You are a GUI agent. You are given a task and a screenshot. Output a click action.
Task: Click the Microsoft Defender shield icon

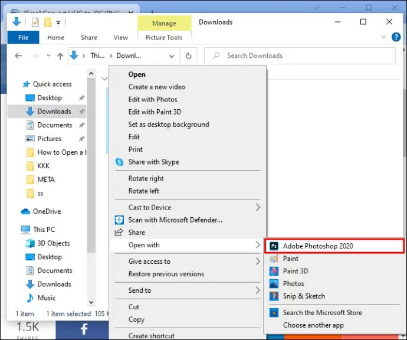119,220
